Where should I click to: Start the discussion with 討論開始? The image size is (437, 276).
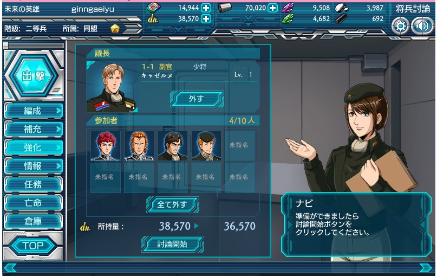click(x=173, y=244)
